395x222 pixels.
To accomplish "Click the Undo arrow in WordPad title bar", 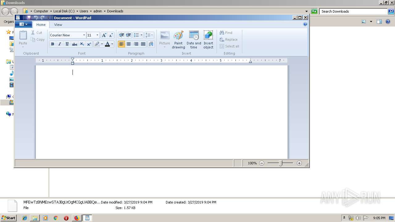I will 35,18.
